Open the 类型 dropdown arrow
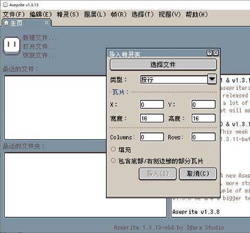 212,79
